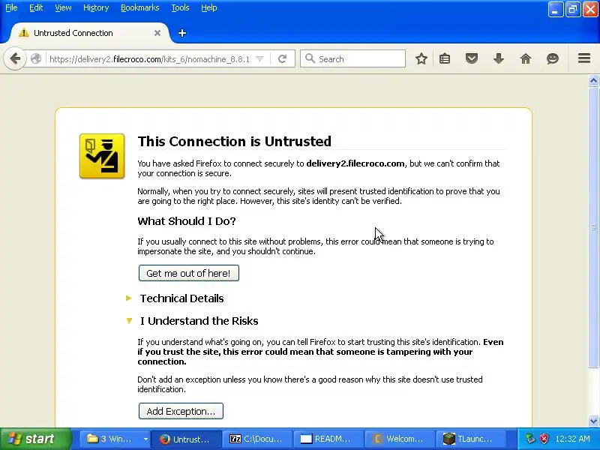Switch to the 7-Zip C:\Docu taskbar button
Screen dimensions: 600x450
257,439
